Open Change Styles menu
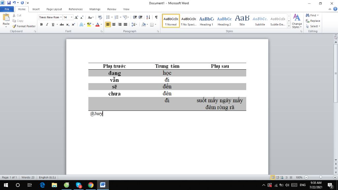This screenshot has height=190, width=338. pos(297,21)
